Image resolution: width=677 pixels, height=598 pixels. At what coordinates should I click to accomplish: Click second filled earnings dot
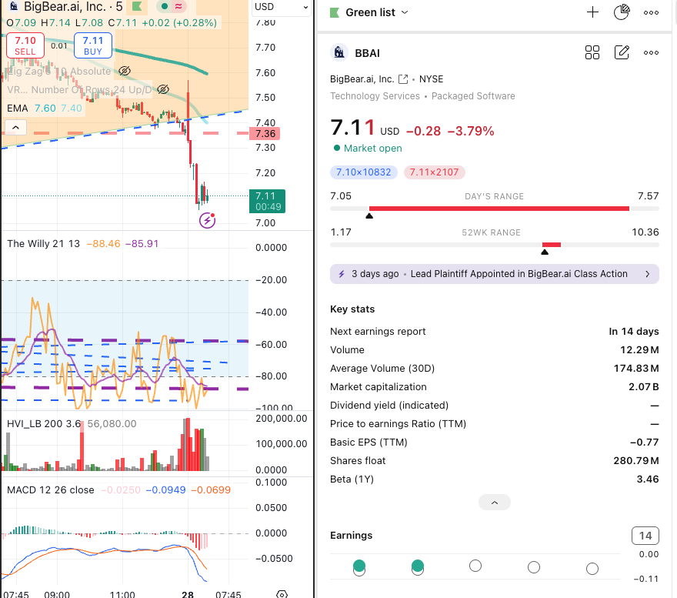click(x=418, y=566)
